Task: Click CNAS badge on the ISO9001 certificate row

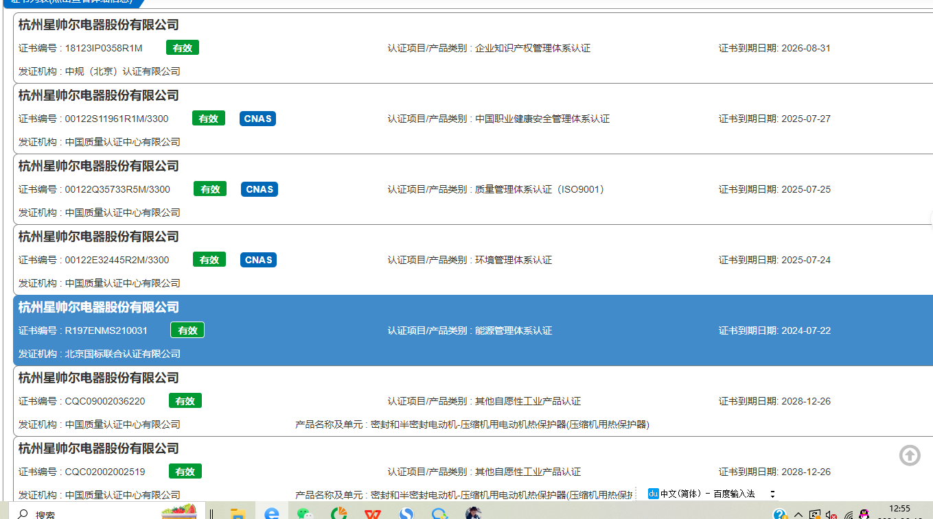Action: [260, 189]
